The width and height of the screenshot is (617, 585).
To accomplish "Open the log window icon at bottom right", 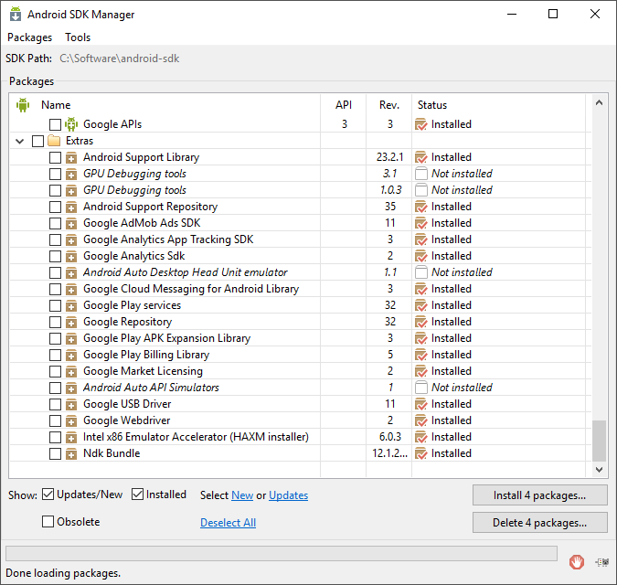I will pyautogui.click(x=602, y=561).
